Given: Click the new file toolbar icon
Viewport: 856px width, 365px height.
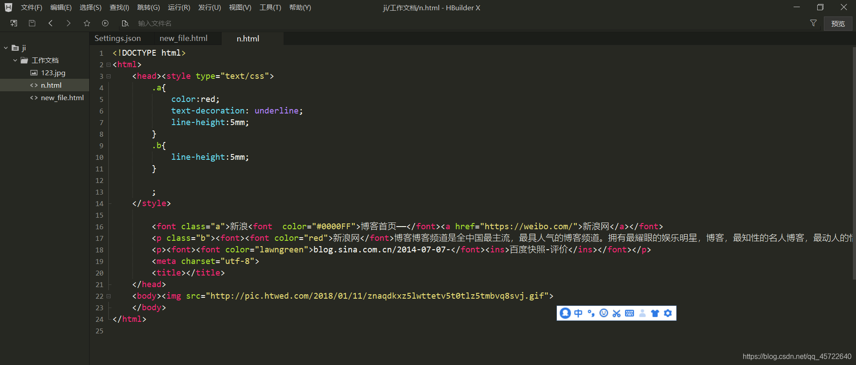Looking at the screenshot, I should click(14, 23).
